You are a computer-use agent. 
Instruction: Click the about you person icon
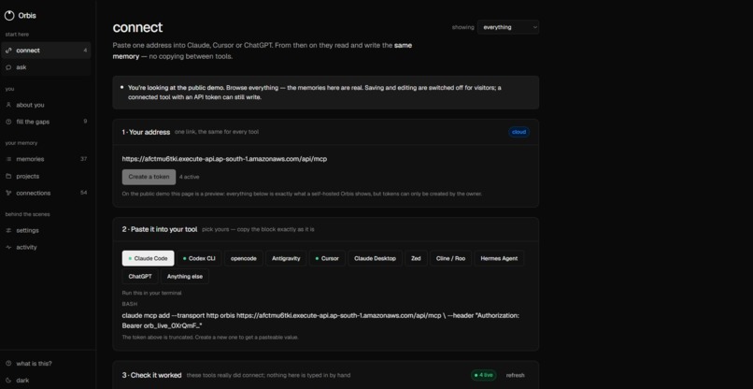[x=8, y=105]
